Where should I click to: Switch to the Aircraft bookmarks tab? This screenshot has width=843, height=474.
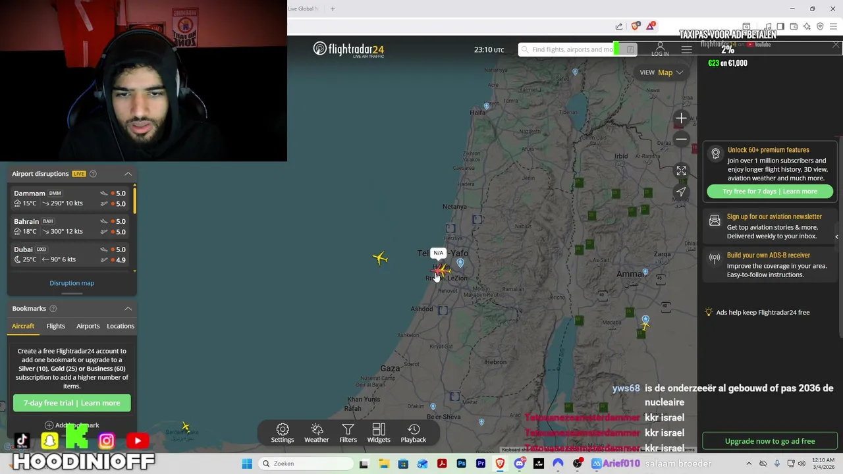tap(23, 326)
